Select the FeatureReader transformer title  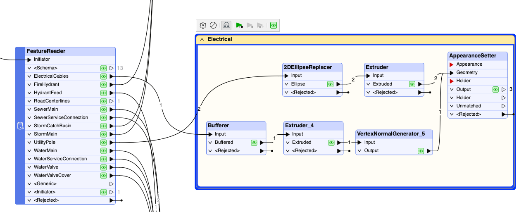46,51
